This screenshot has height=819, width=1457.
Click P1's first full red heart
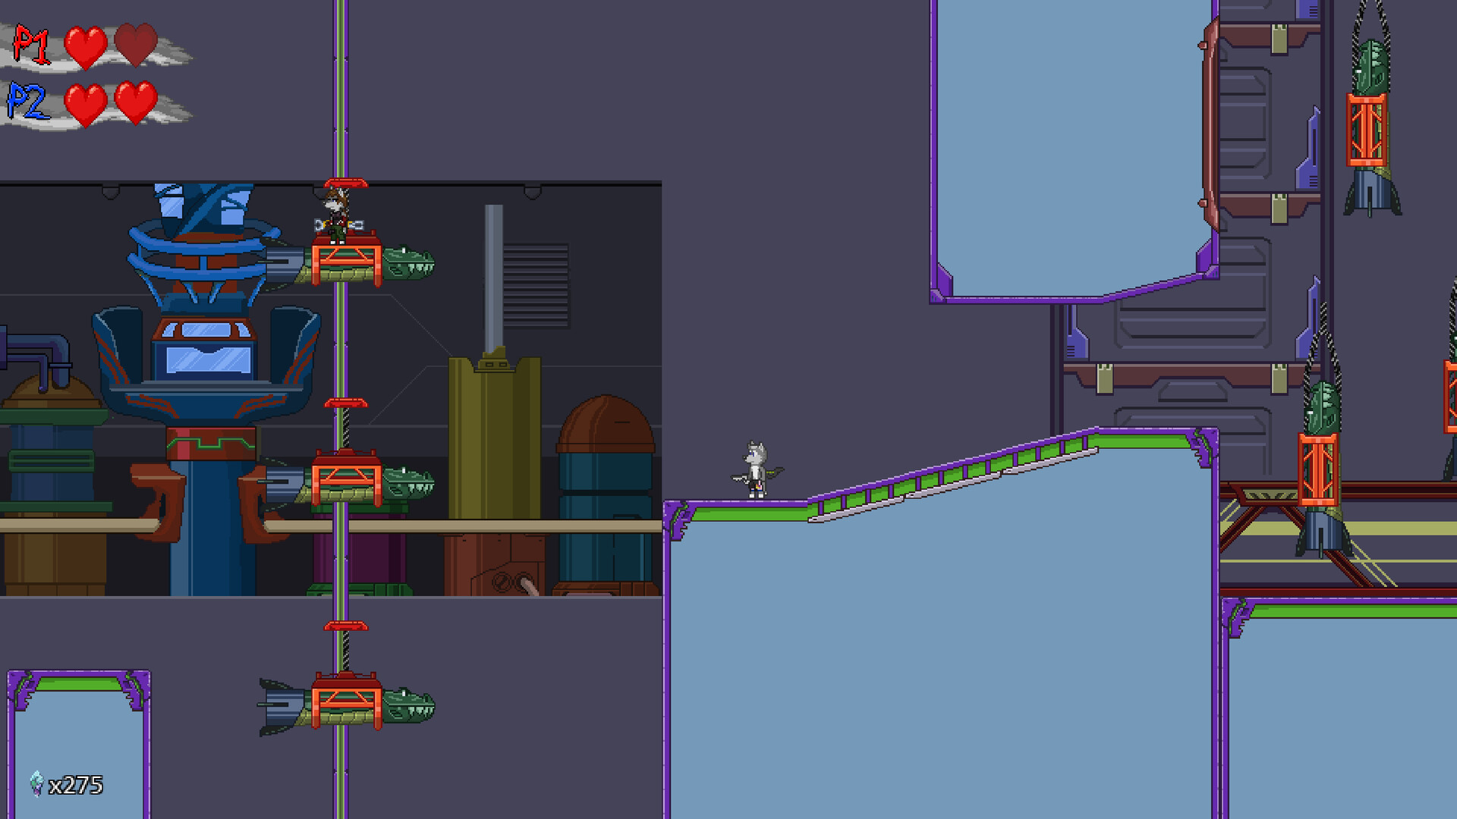click(86, 48)
